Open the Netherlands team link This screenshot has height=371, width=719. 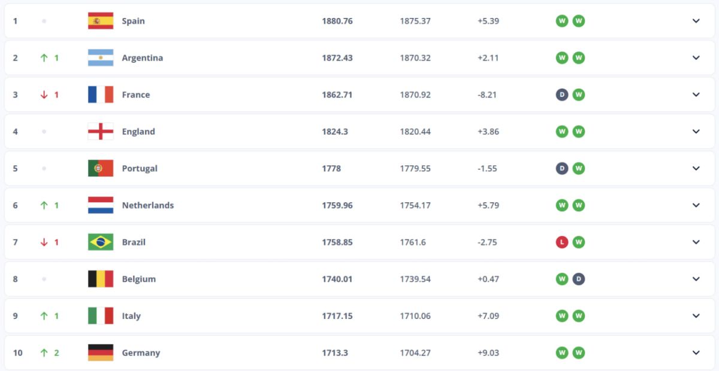pyautogui.click(x=147, y=205)
